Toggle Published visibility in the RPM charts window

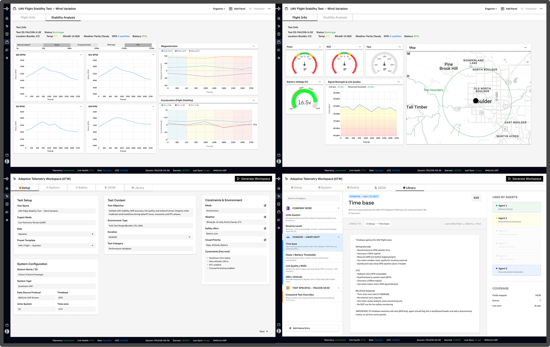(x=257, y=9)
